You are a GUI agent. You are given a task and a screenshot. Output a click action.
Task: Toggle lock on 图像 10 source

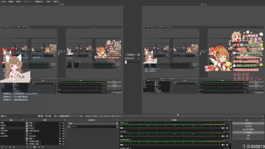point(63,123)
